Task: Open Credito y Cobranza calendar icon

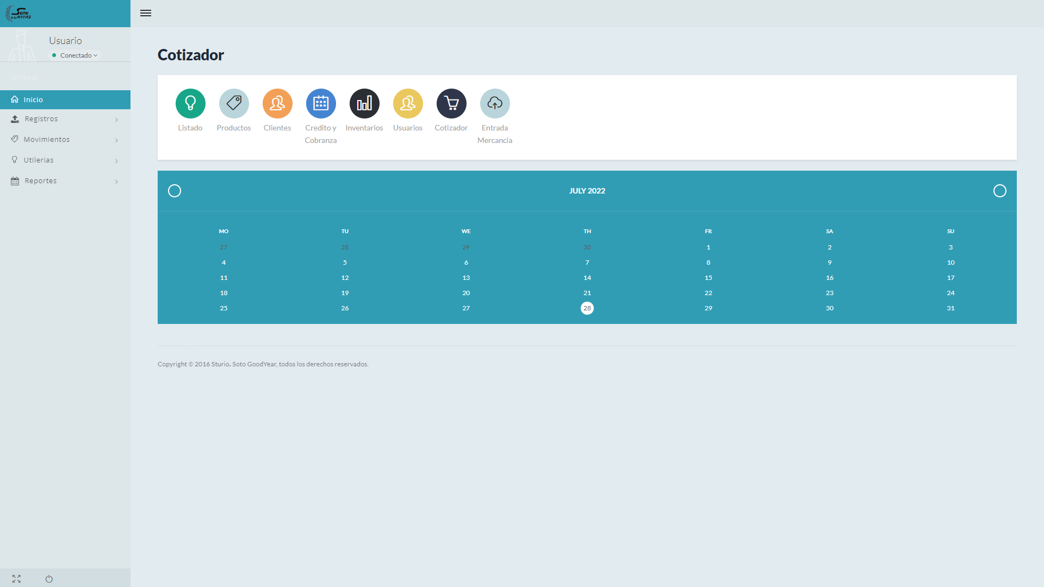Action: click(321, 103)
